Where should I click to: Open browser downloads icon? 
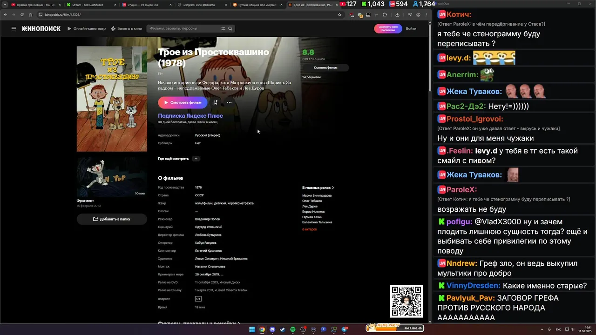pos(397,15)
